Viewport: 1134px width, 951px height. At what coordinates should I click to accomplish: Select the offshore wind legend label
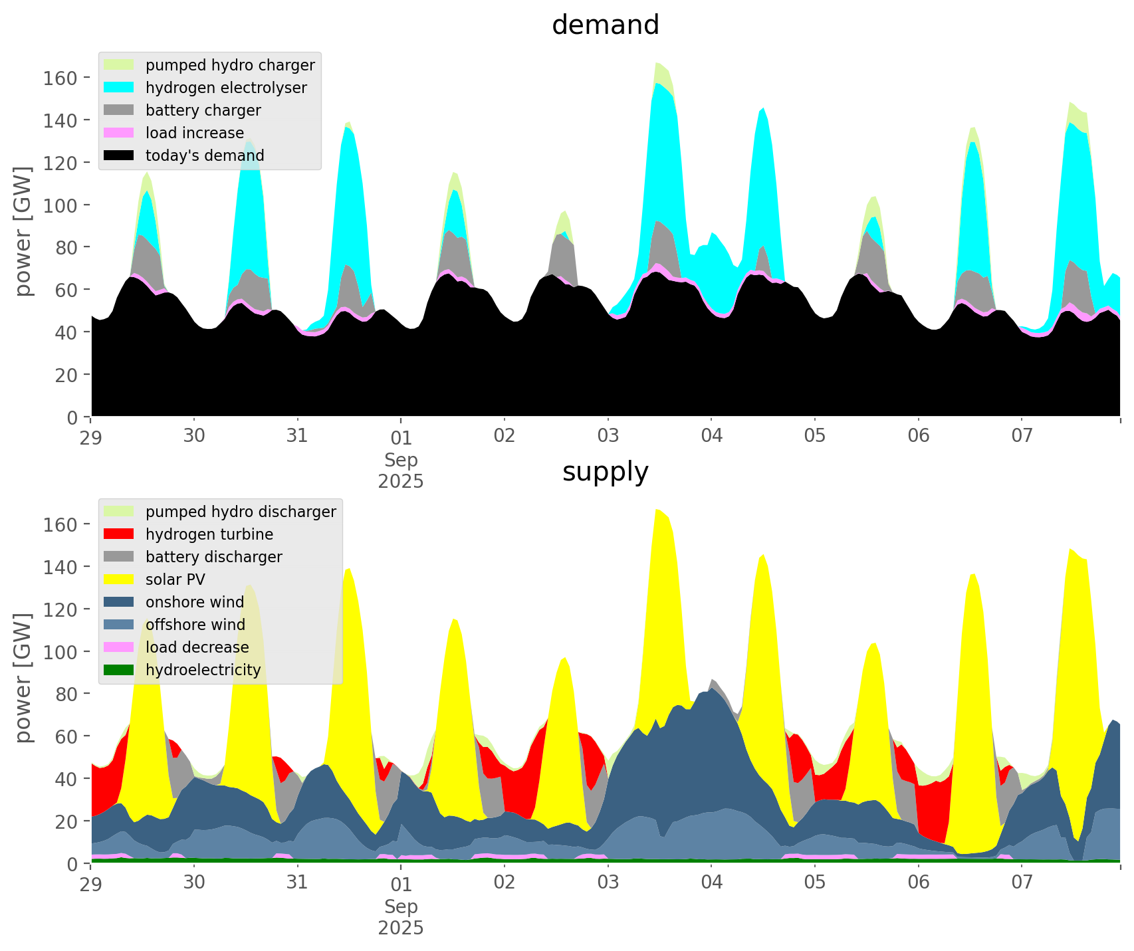(x=195, y=625)
